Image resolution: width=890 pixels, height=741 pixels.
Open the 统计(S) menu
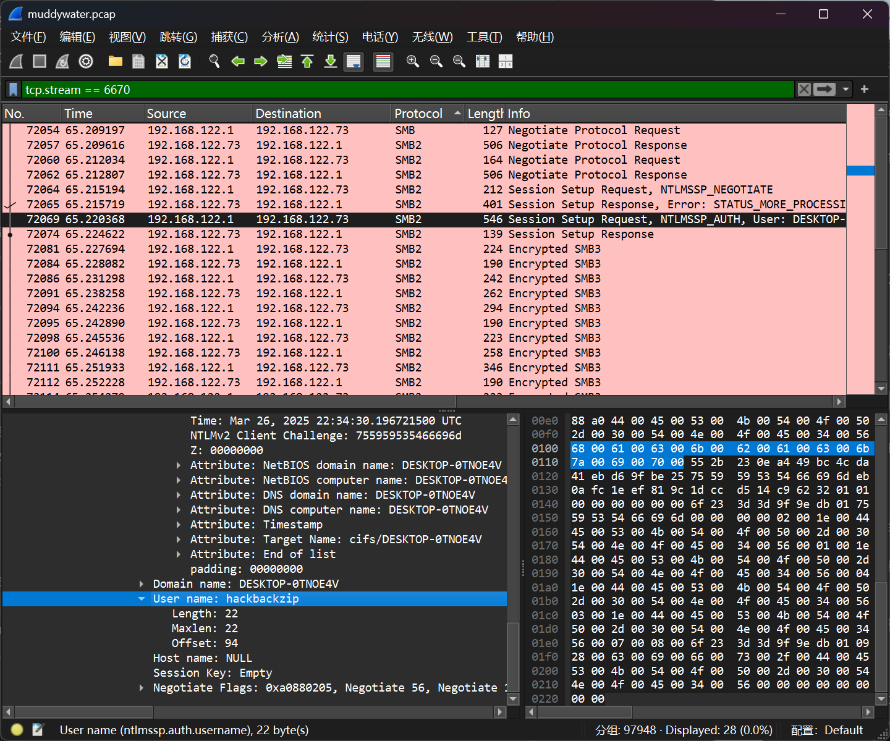pyautogui.click(x=331, y=37)
